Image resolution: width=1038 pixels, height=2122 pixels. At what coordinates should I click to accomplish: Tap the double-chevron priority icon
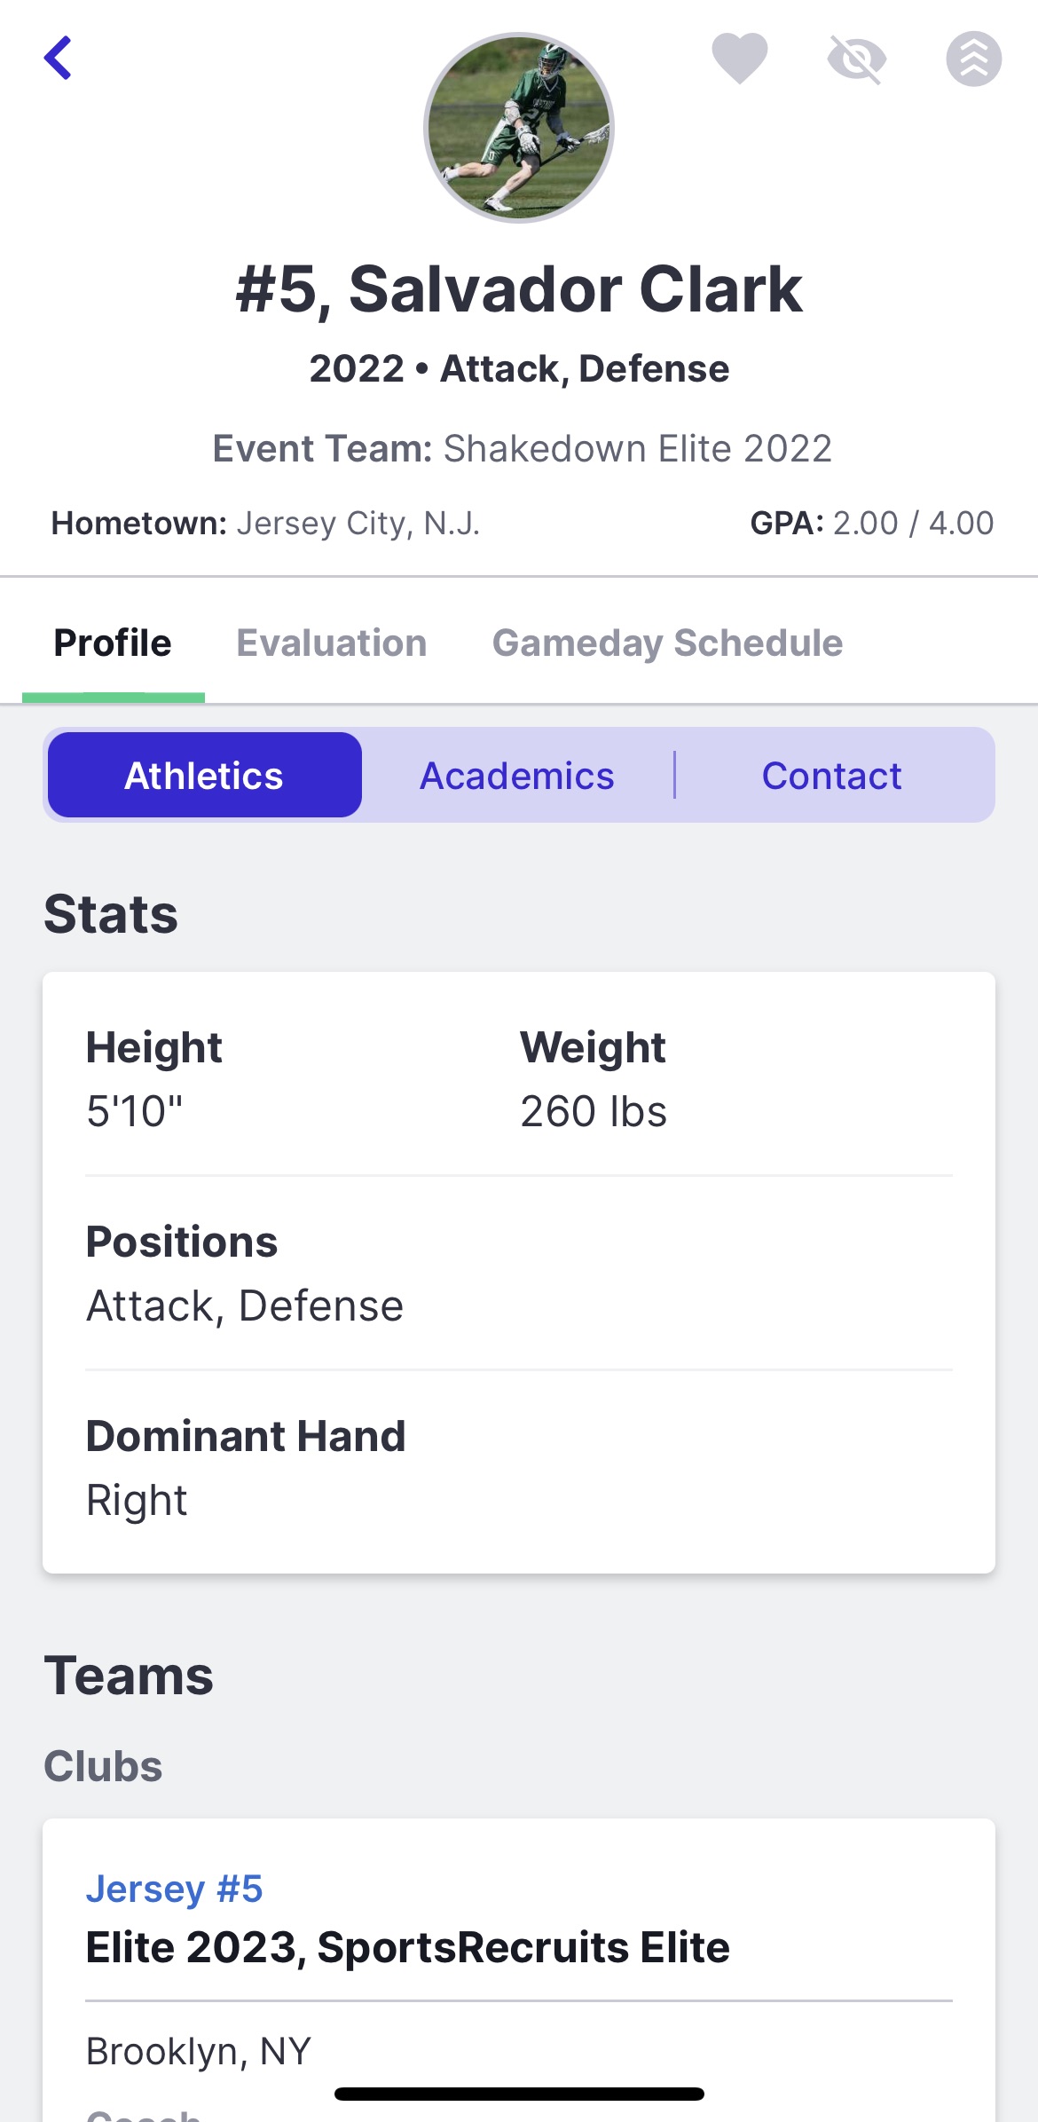tap(973, 59)
